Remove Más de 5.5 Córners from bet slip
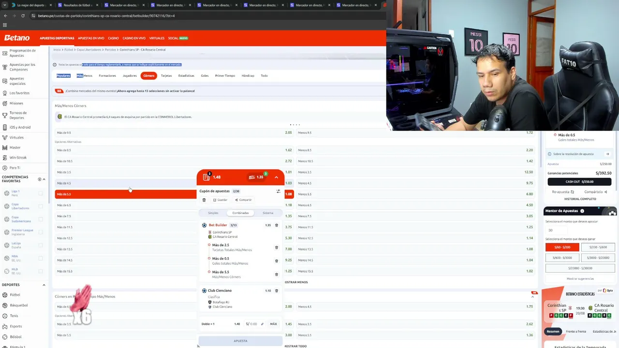 277,275
